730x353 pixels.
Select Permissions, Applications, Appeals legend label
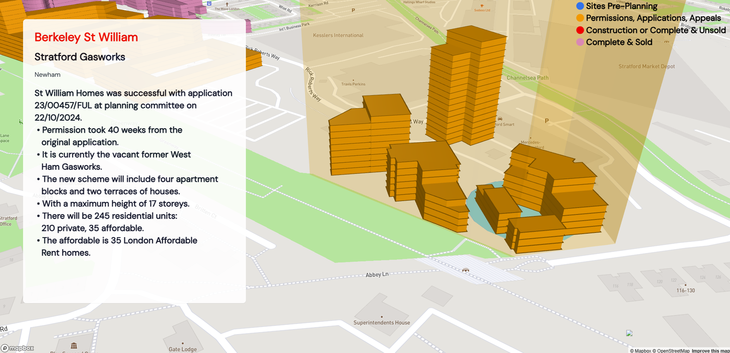(x=654, y=18)
